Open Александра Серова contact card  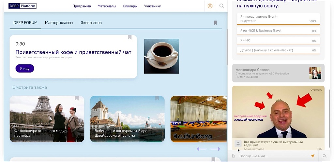(x=279, y=73)
